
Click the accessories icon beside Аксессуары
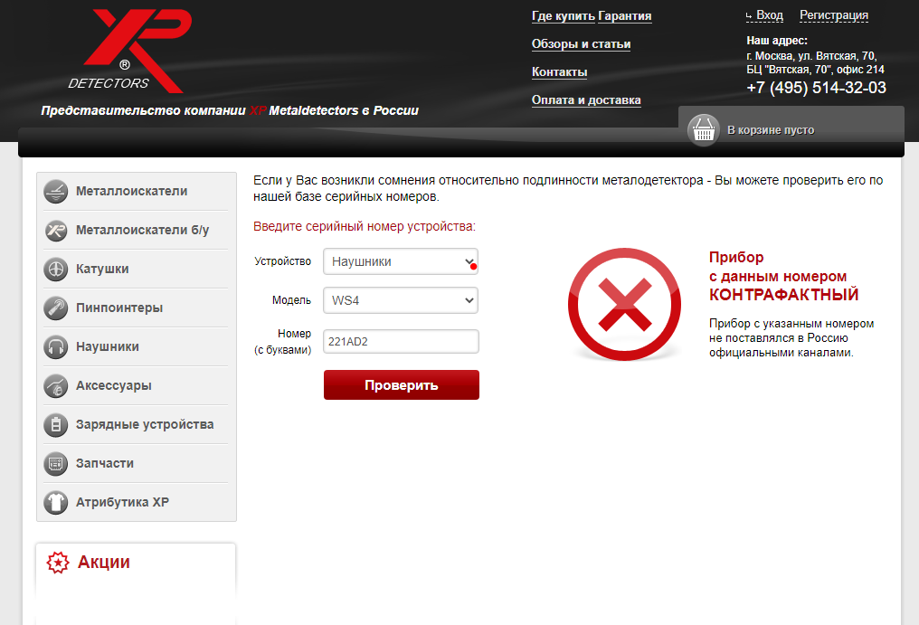56,386
